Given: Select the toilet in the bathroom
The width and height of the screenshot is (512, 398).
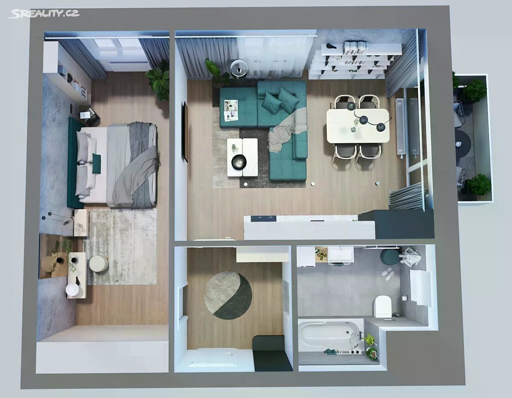Looking at the screenshot, I should click(x=382, y=306).
